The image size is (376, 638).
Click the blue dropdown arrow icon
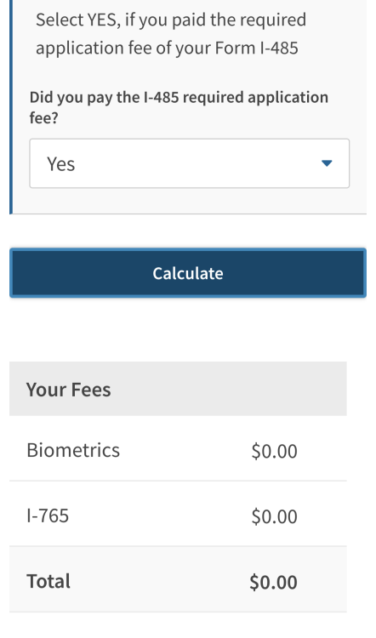point(327,163)
